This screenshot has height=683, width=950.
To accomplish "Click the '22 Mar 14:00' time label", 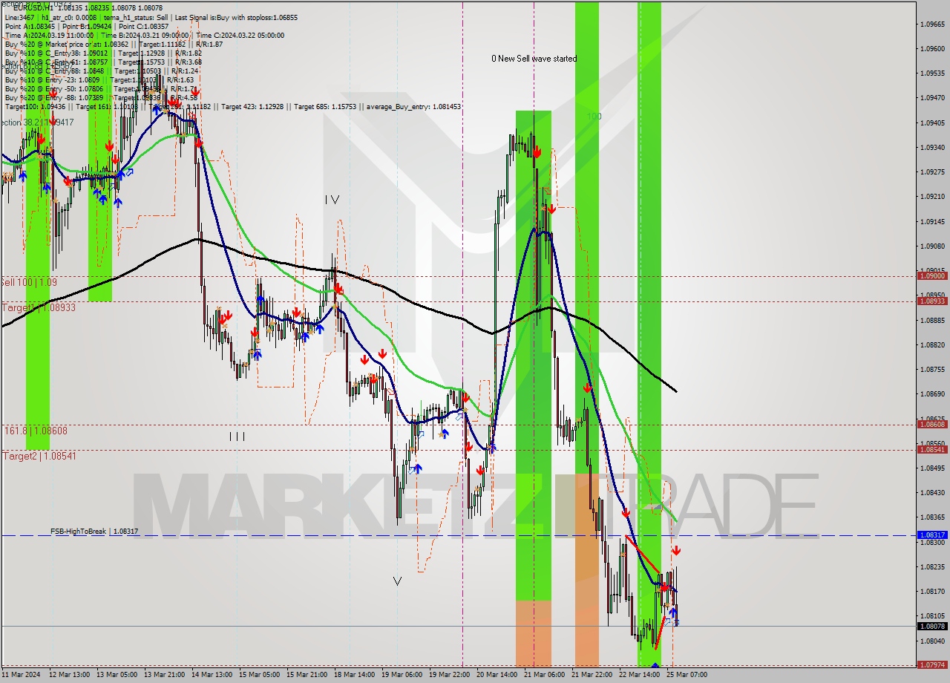I will [x=638, y=675].
